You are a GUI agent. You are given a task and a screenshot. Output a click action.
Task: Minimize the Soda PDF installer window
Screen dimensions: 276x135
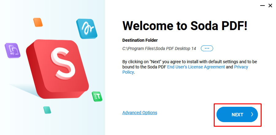tap(263, 6)
